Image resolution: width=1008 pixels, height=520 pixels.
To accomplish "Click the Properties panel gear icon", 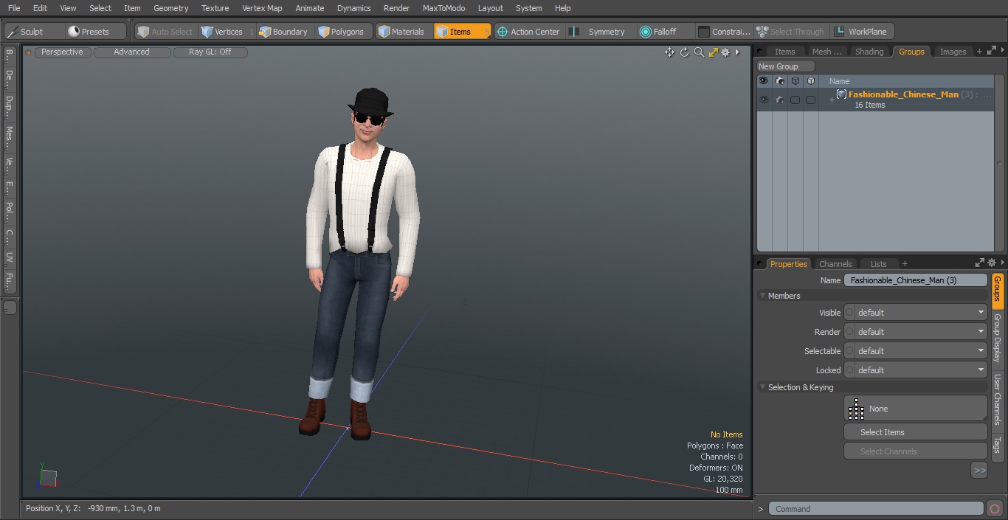I will [992, 263].
